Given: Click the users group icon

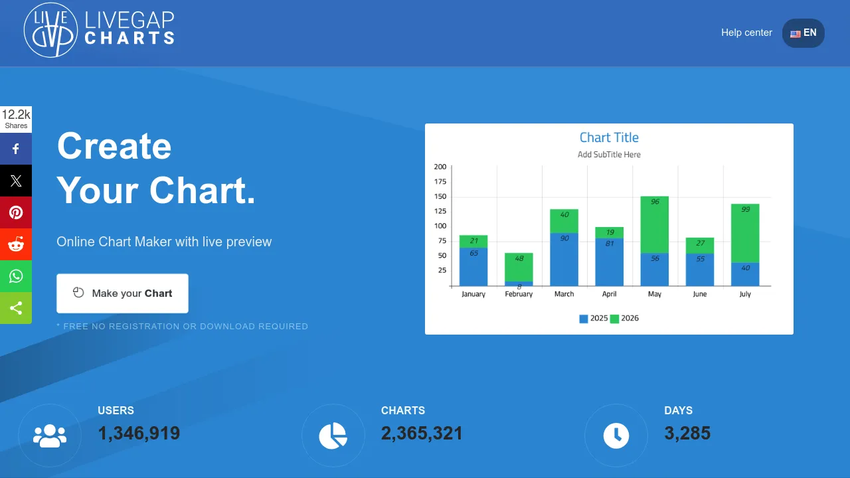Looking at the screenshot, I should [x=49, y=436].
